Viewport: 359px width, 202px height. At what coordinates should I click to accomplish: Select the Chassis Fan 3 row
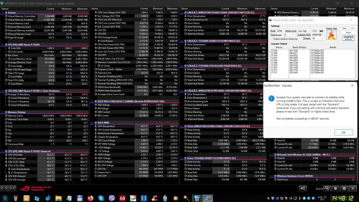point(134,172)
